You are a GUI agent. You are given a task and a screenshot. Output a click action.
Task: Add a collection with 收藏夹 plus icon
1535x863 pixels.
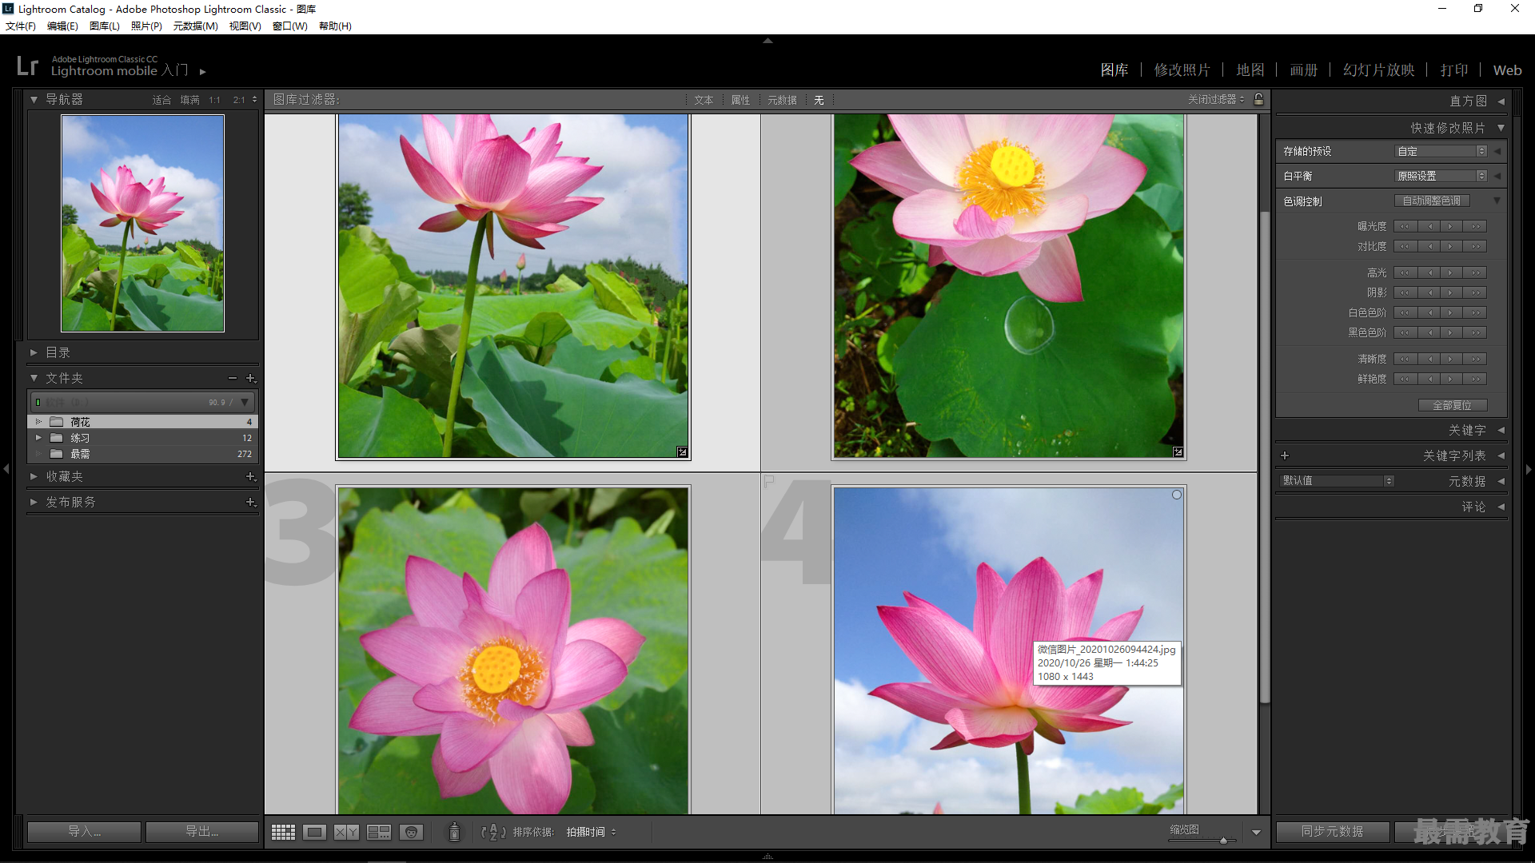(250, 476)
